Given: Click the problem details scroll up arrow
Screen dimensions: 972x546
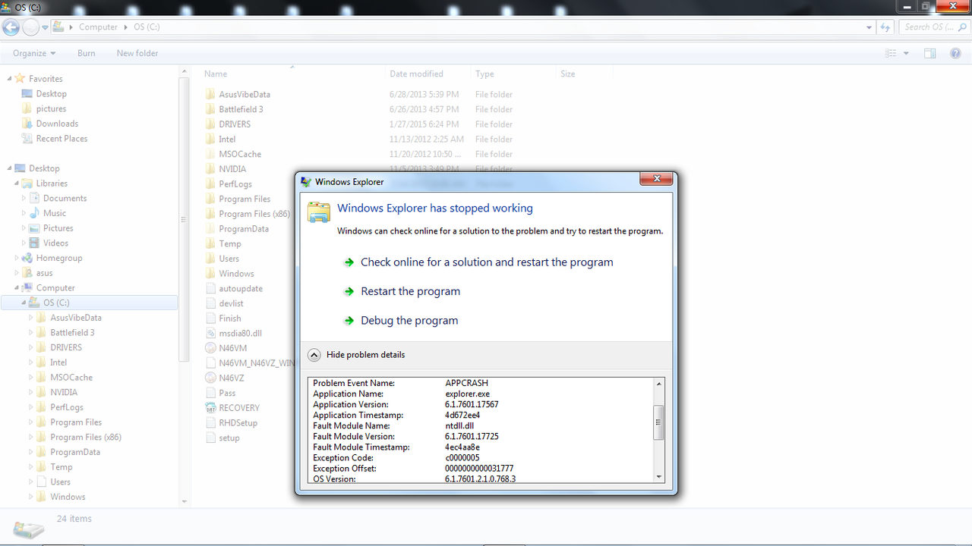Looking at the screenshot, I should pos(658,384).
